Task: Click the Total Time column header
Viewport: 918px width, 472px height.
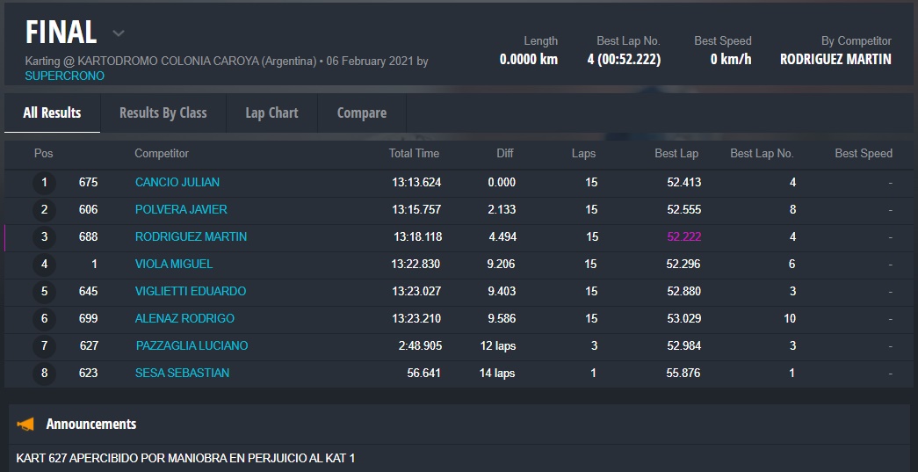Action: (x=414, y=153)
